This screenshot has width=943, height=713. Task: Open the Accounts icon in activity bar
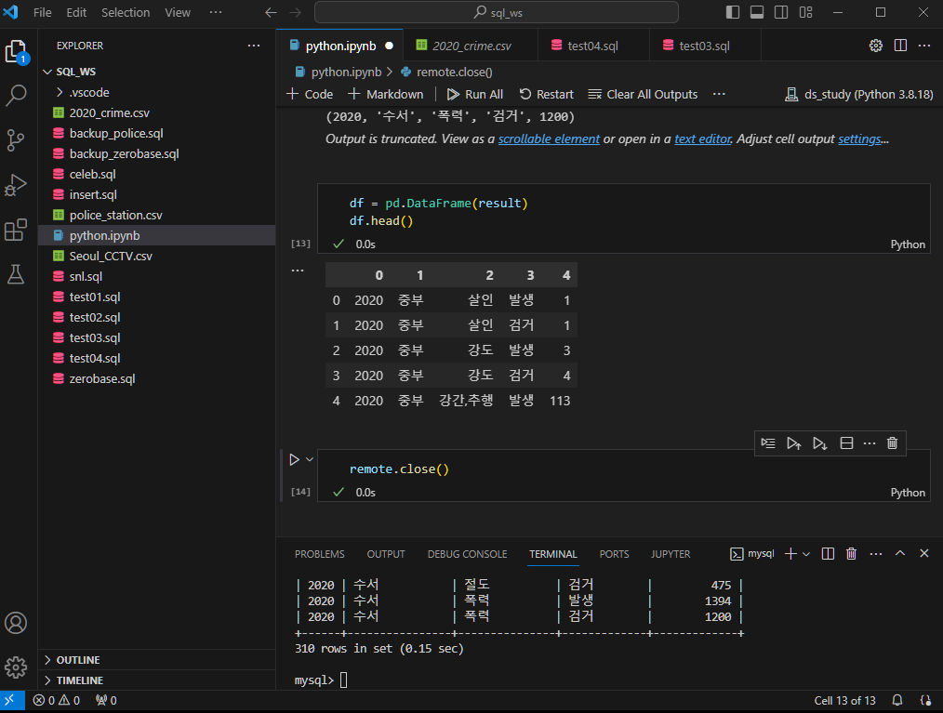(16, 623)
